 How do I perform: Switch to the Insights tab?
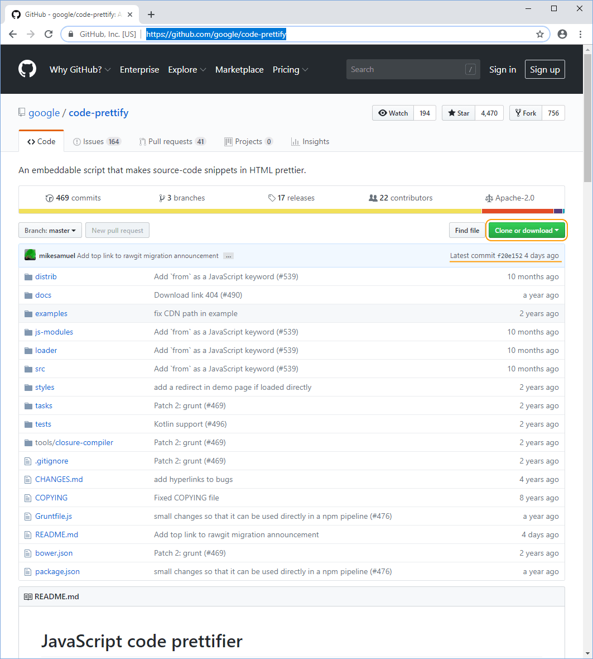coord(310,142)
